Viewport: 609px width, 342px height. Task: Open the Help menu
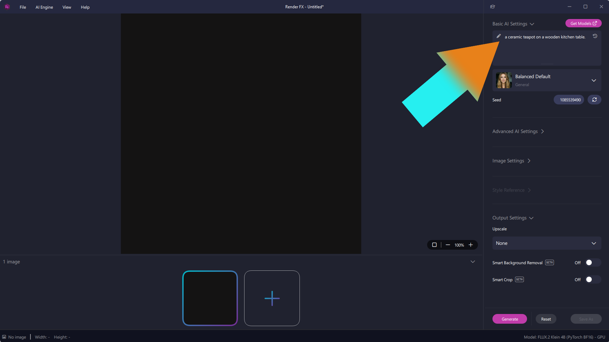pyautogui.click(x=85, y=7)
